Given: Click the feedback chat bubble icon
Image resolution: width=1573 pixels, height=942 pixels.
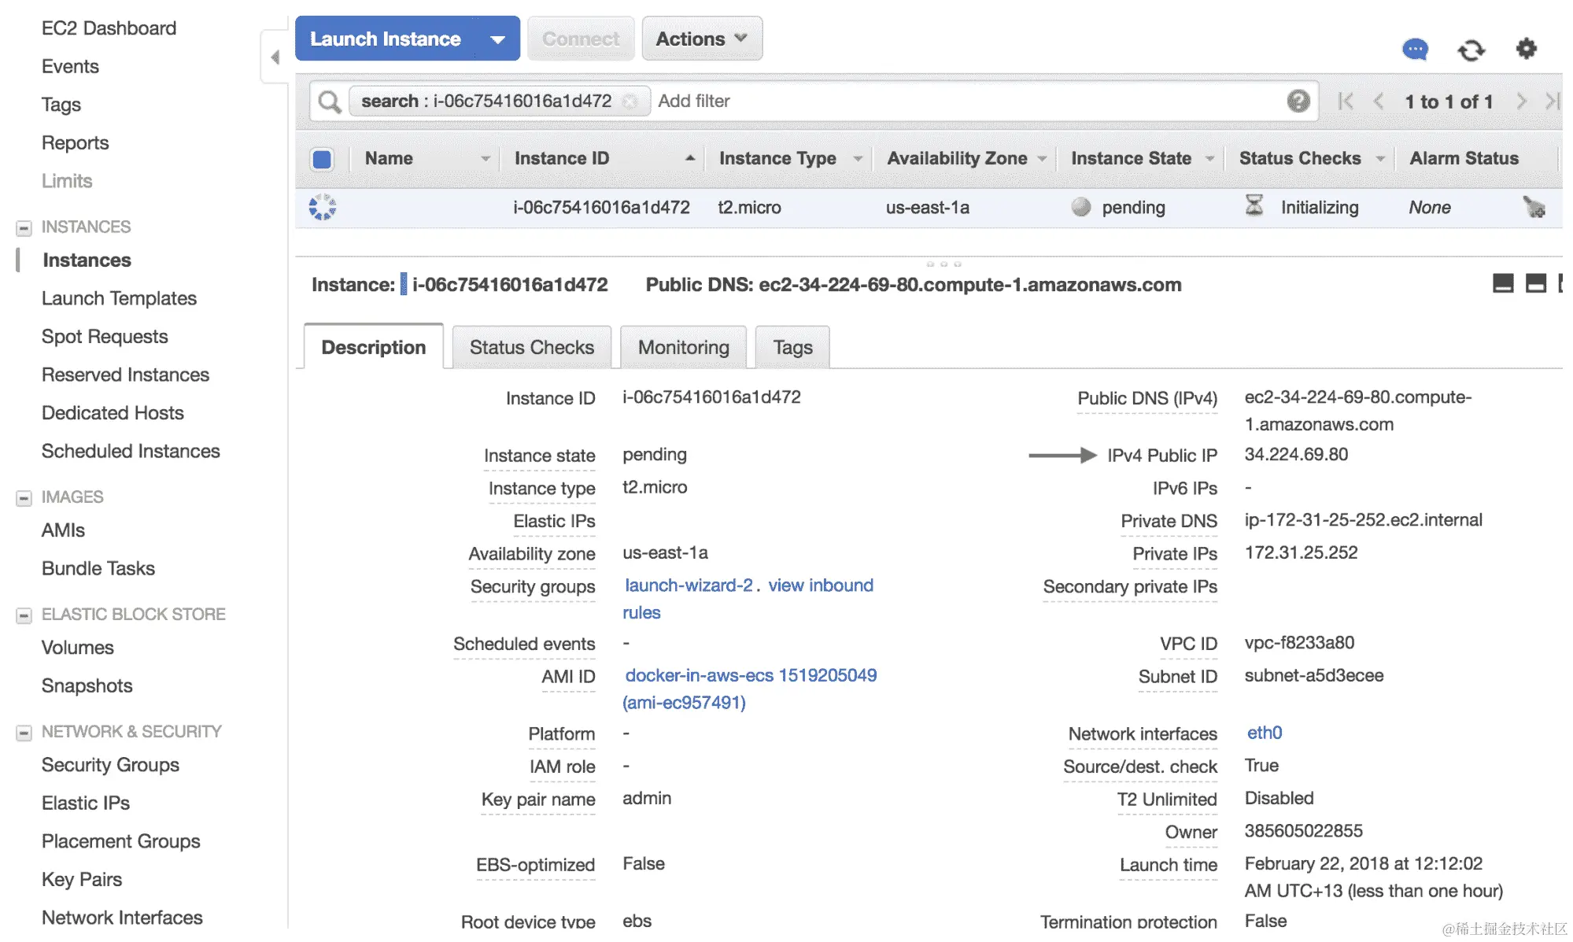Looking at the screenshot, I should click(x=1415, y=50).
